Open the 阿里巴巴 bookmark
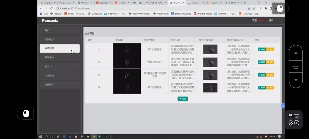309x139 pixels. tap(56, 14)
